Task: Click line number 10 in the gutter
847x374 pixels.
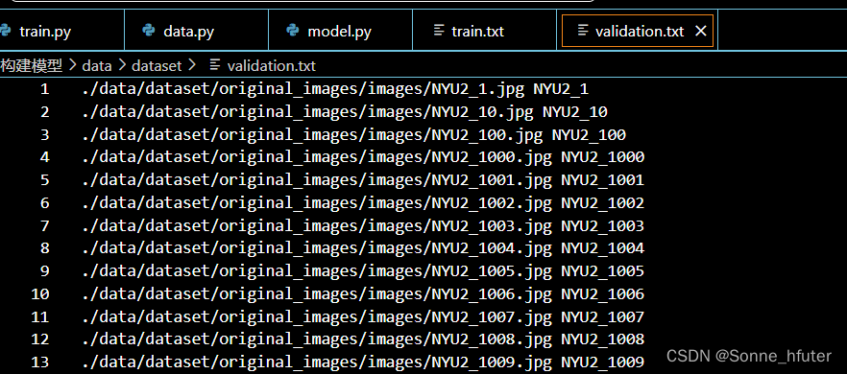Action: click(40, 294)
